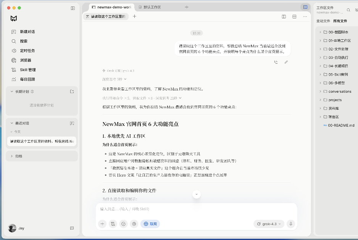The width and height of the screenshot is (358, 240).
Task: Edit the user message with the pencil icon
Action: pyautogui.click(x=286, y=62)
